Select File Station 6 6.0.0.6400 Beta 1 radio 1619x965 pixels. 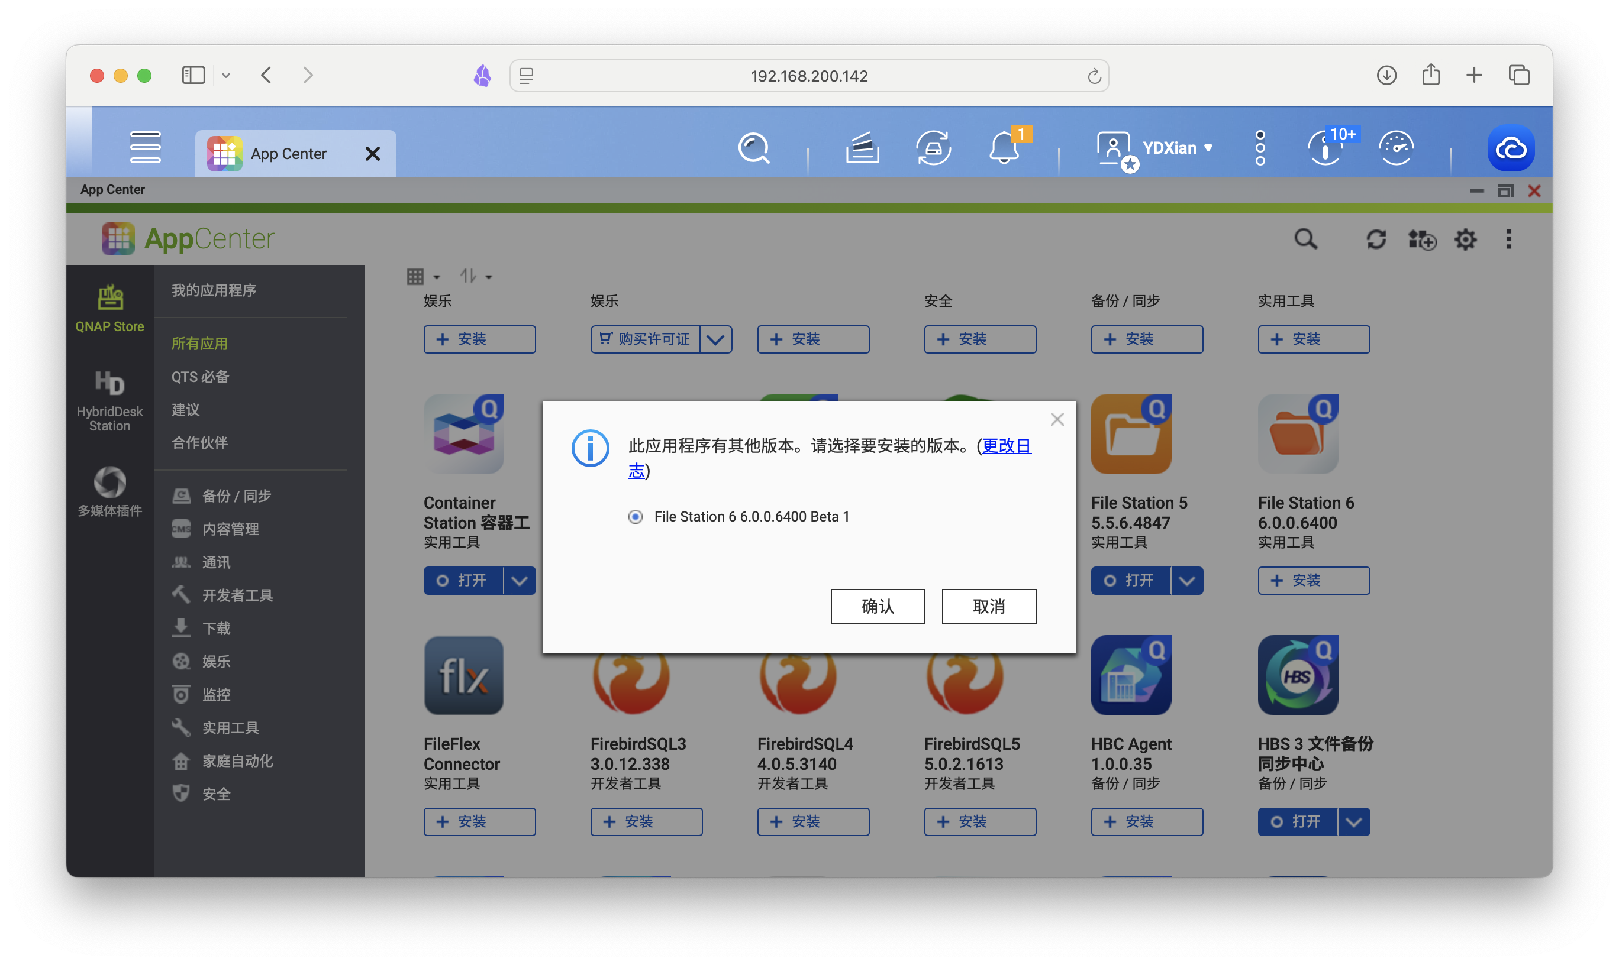(x=635, y=516)
